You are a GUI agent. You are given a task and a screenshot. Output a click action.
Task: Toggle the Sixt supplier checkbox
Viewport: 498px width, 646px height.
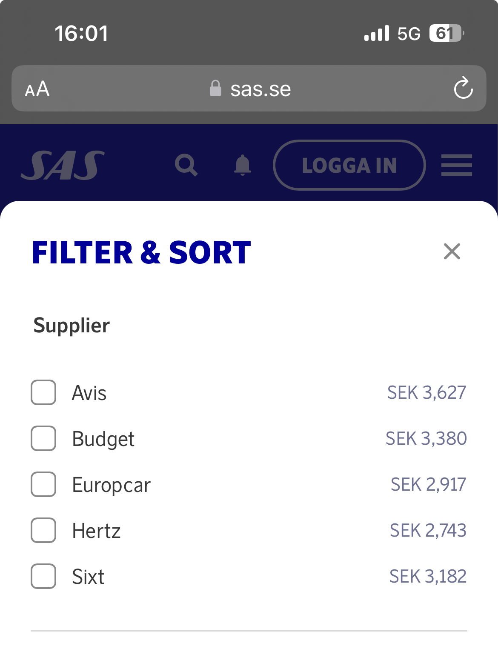(43, 576)
